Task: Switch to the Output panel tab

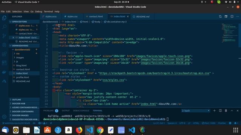Action: pos(66,111)
